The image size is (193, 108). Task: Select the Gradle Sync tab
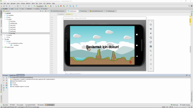tap(13, 75)
